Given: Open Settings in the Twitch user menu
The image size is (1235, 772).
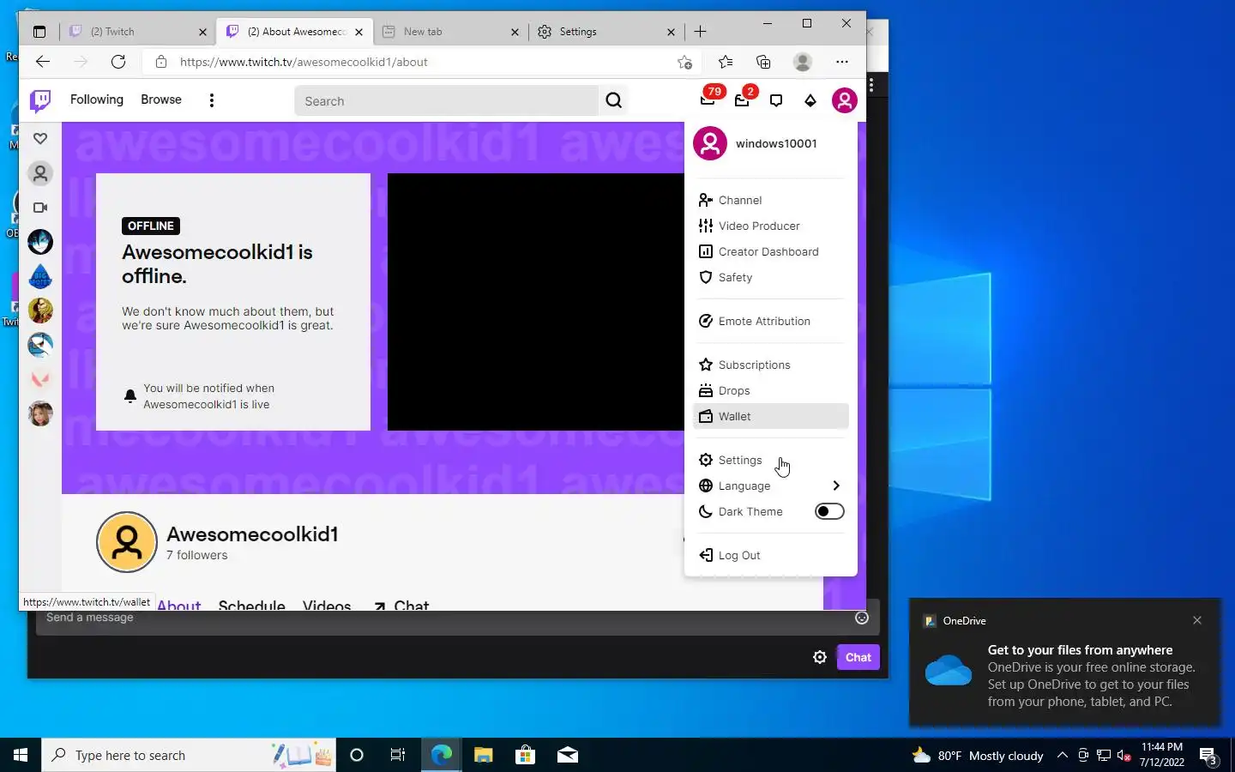Looking at the screenshot, I should click(x=771, y=460).
